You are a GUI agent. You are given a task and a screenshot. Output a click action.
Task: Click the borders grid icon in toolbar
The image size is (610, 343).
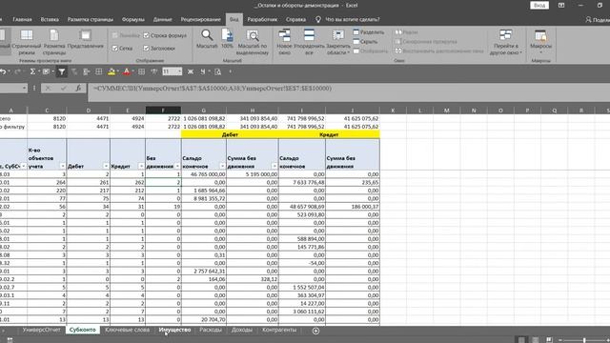[99, 71]
